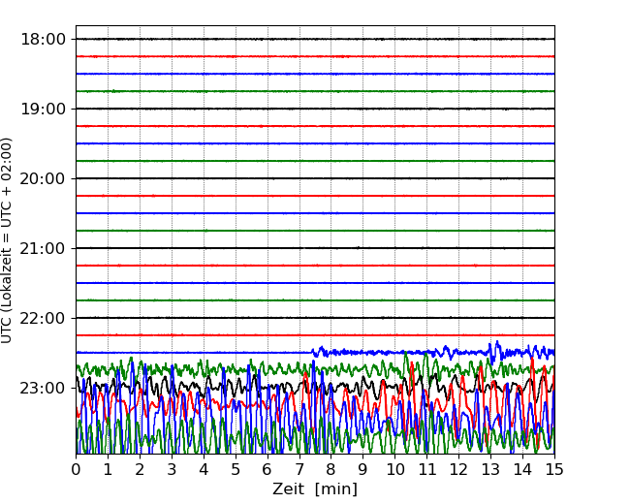
Task: Click the black seismogram trace at 20:00
Action: (315, 178)
